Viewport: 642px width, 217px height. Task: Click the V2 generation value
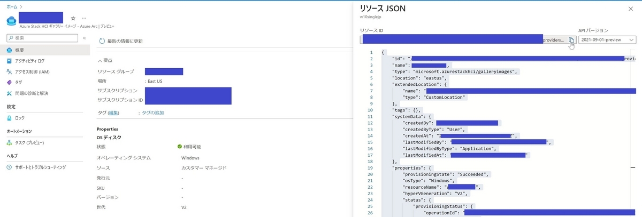point(184,207)
